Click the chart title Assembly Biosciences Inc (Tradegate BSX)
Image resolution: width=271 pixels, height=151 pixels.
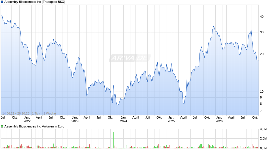click(35, 2)
